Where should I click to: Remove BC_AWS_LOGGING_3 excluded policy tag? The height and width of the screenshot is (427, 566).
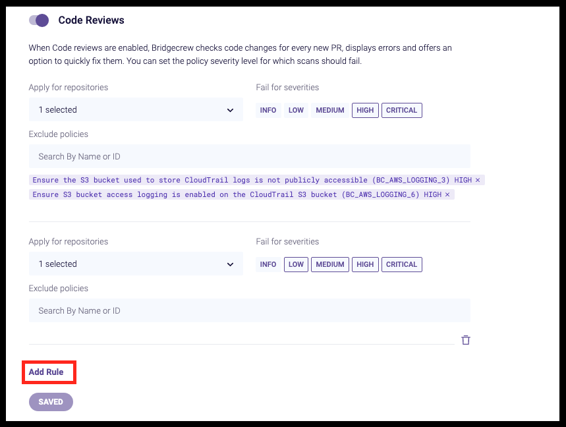click(x=478, y=180)
